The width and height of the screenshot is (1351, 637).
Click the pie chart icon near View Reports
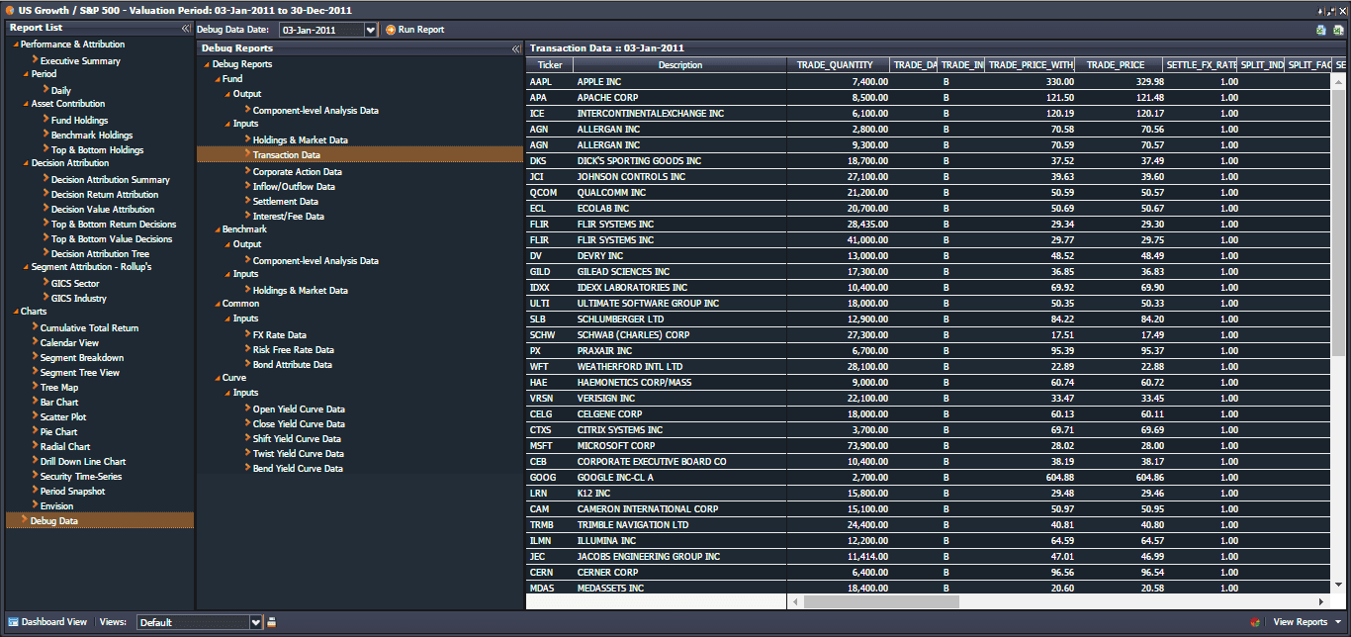(x=1255, y=622)
